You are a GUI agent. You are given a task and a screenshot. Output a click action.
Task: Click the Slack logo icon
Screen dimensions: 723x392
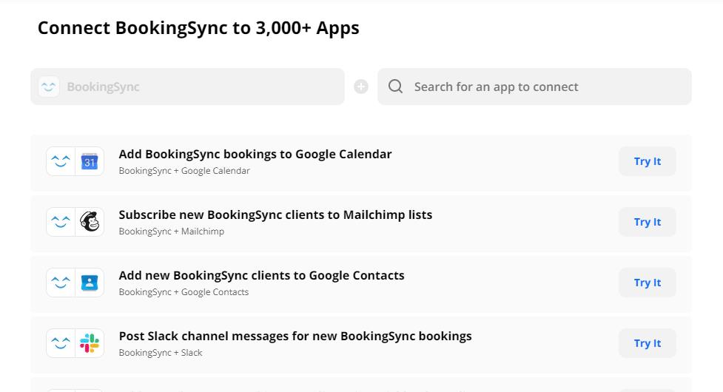[x=90, y=343]
